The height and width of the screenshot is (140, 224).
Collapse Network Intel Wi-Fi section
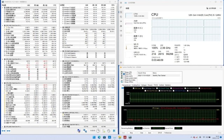pyautogui.click(x=61, y=125)
